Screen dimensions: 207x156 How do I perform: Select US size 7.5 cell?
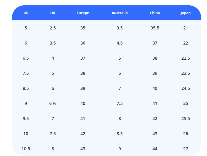tap(26, 73)
